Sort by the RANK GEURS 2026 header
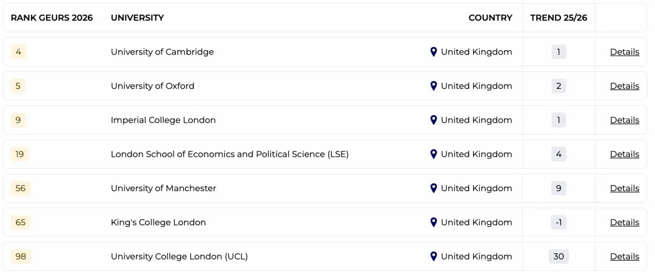This screenshot has height=274, width=655. click(x=52, y=18)
